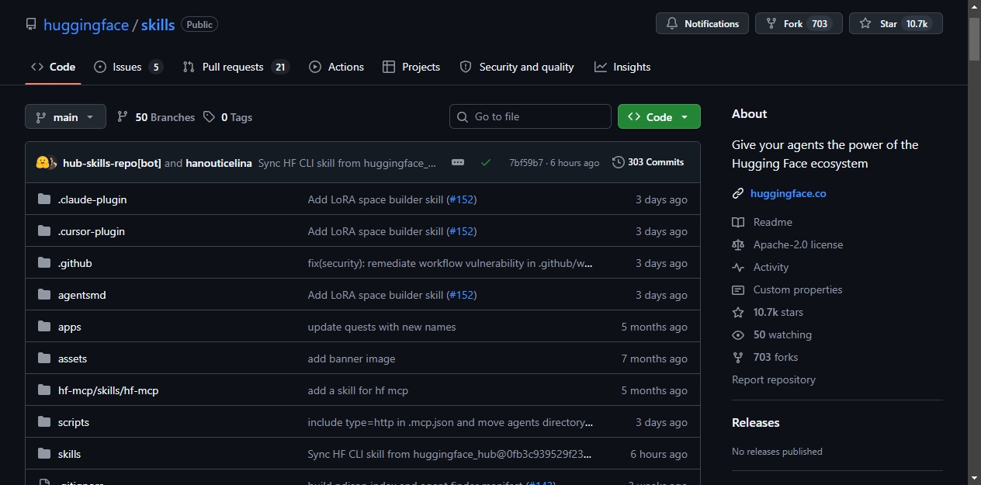Go to the Actions tab

336,67
